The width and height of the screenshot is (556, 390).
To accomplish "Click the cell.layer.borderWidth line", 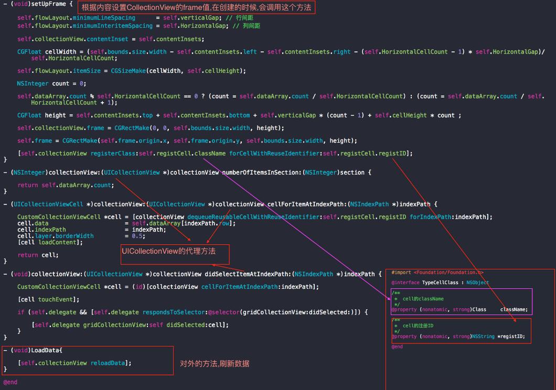I will 55,236.
